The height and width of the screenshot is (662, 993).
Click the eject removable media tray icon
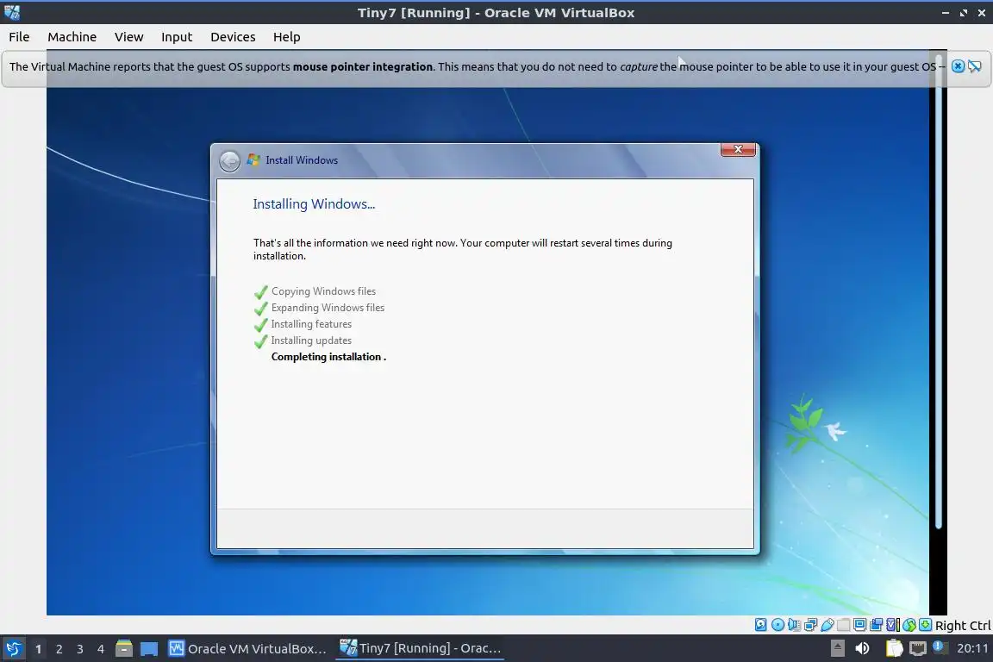coord(838,648)
